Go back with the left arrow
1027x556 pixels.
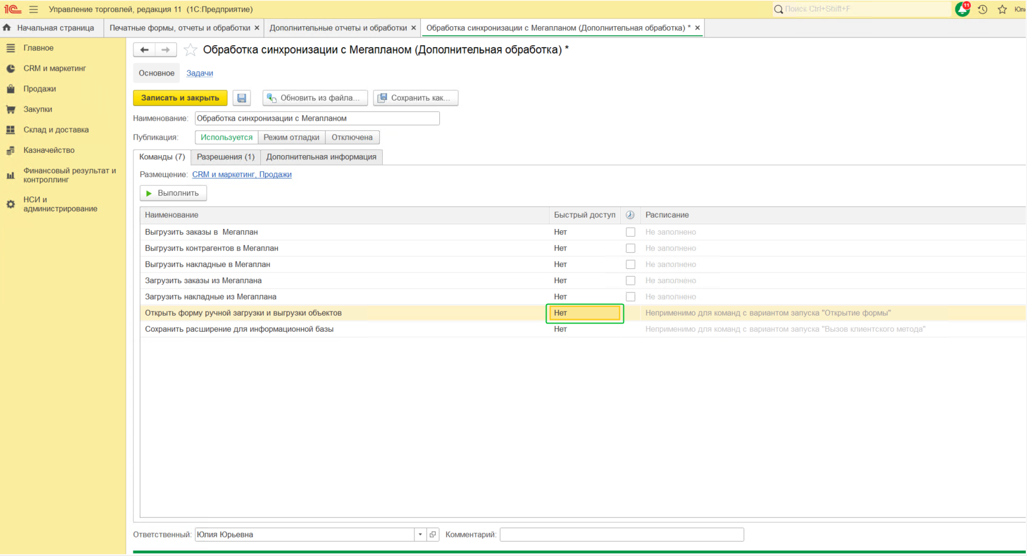144,50
